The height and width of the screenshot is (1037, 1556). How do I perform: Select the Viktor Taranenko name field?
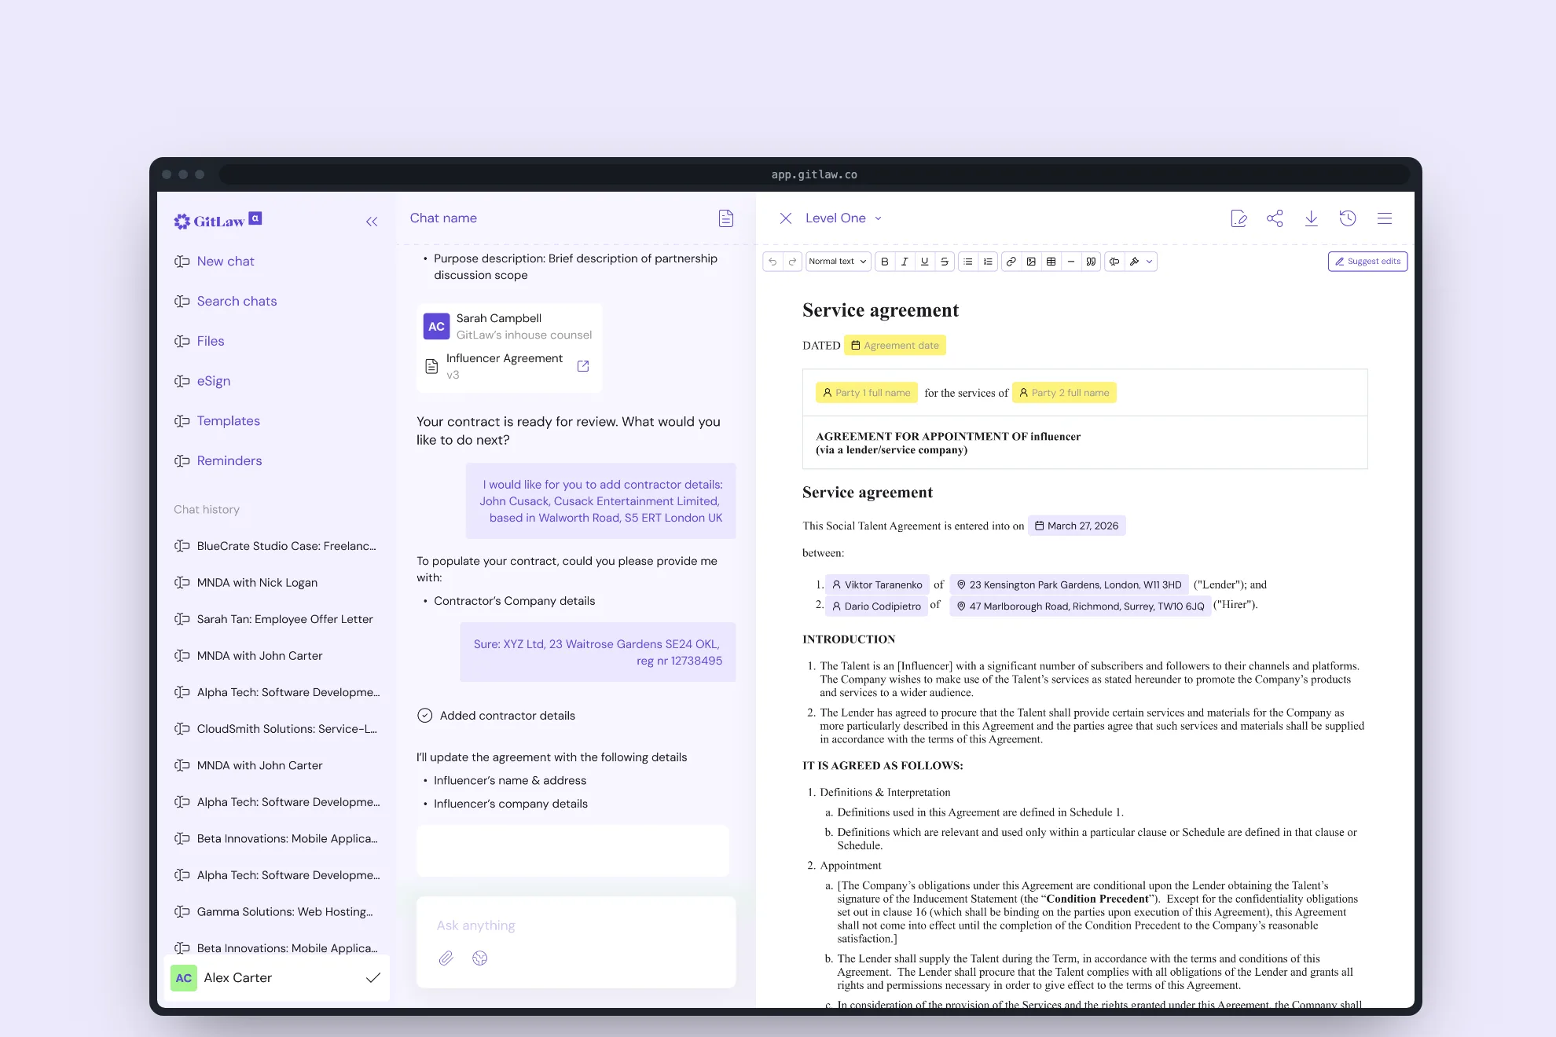pyautogui.click(x=877, y=584)
